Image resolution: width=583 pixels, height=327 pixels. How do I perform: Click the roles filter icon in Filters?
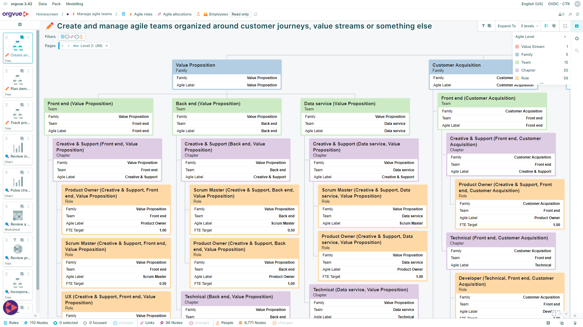(63, 37)
